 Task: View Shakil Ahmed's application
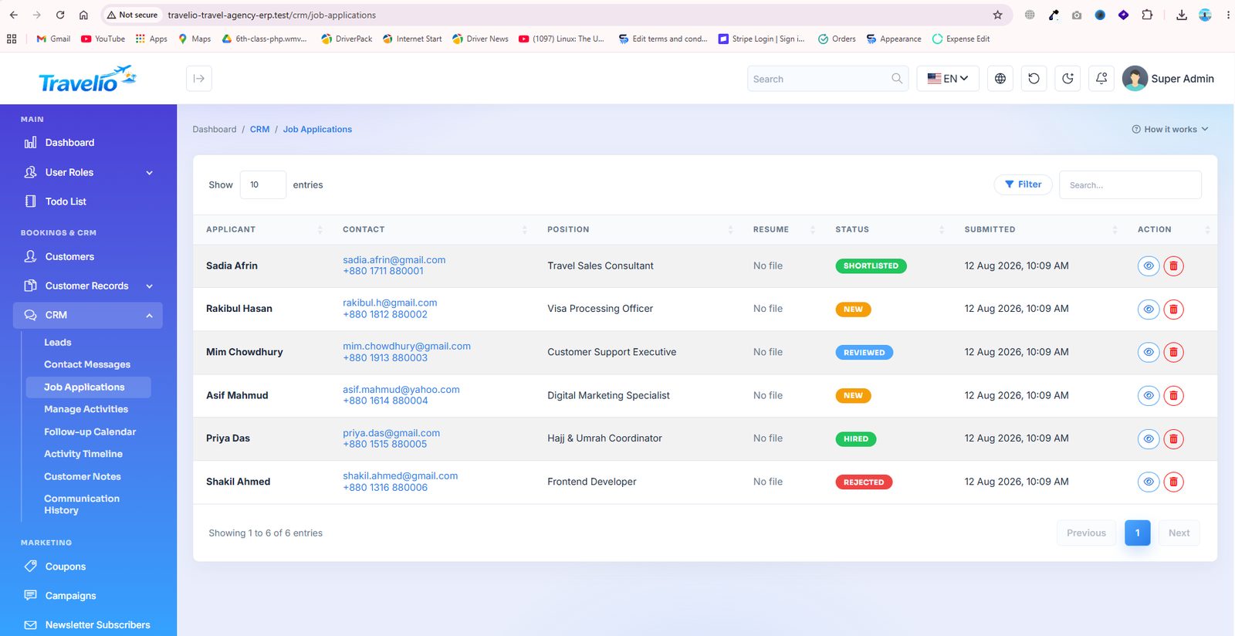point(1149,482)
